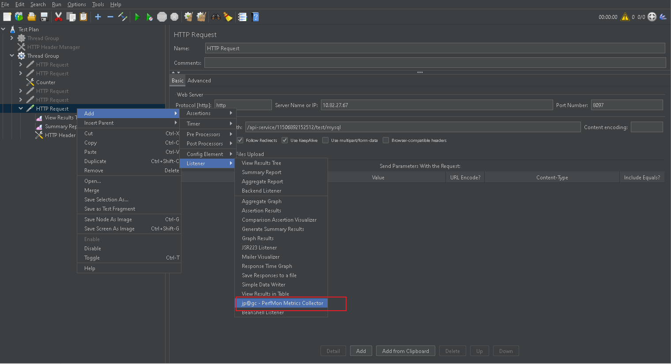Select Aggregate Report from Listener submenu
This screenshot has width=671, height=364.
[x=282, y=182]
